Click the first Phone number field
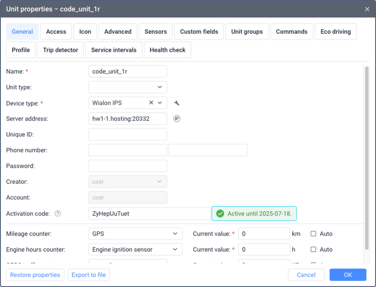The width and height of the screenshot is (376, 287). point(128,150)
